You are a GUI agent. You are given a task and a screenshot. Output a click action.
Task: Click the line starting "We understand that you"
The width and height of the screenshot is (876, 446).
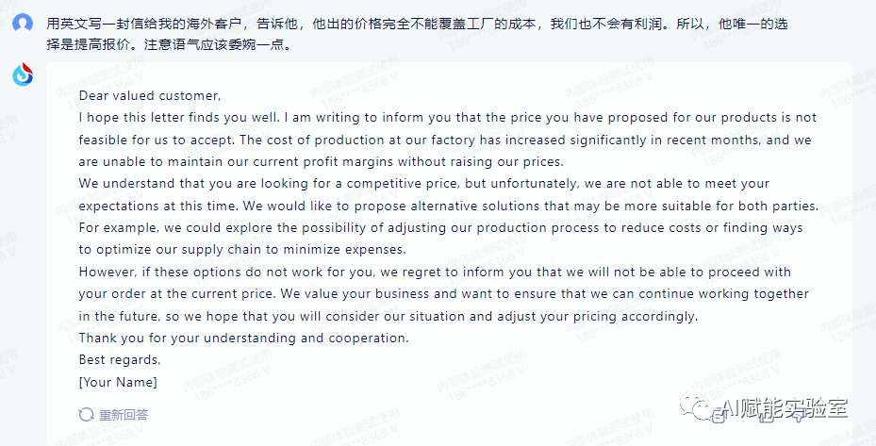click(x=423, y=183)
